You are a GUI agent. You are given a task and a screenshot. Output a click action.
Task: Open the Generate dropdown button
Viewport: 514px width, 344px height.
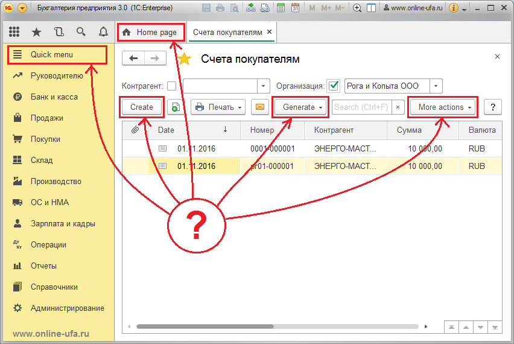300,107
